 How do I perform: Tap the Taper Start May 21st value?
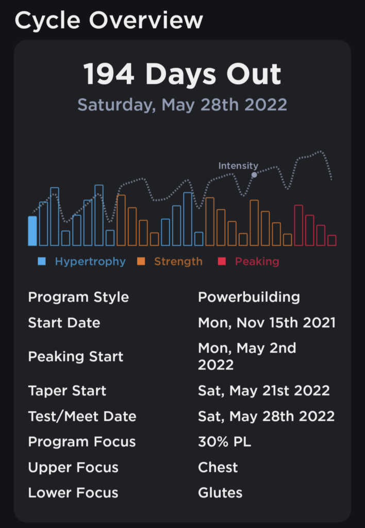point(263,390)
